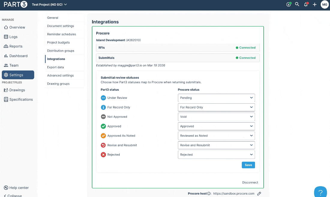This screenshot has width=330, height=197.
Task: Open General settings tab
Action: click(64, 18)
